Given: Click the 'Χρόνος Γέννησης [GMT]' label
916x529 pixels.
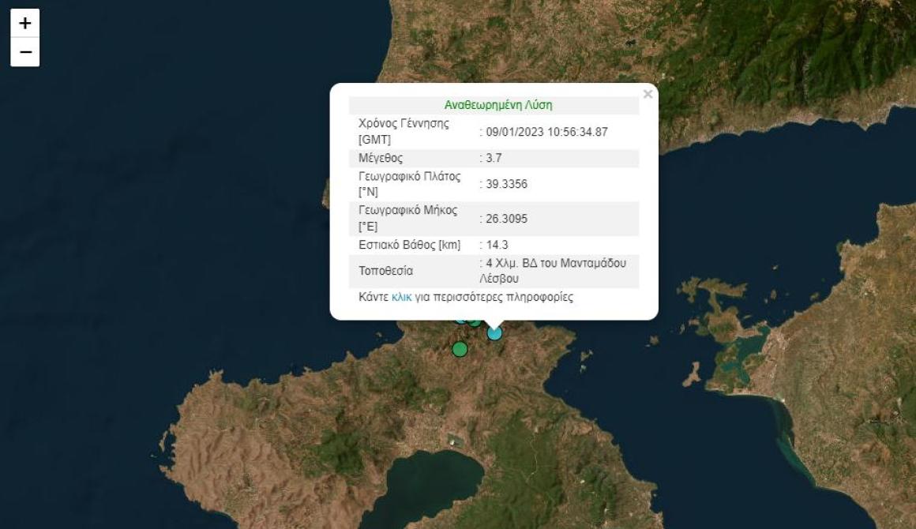Looking at the screenshot, I should [404, 131].
